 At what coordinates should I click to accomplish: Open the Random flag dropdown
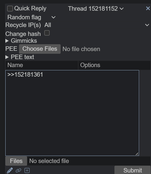[32, 18]
